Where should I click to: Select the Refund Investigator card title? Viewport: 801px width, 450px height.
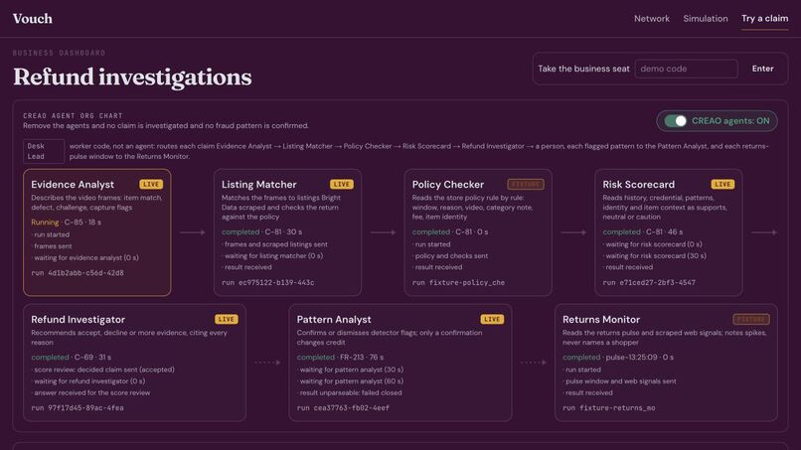coord(79,319)
